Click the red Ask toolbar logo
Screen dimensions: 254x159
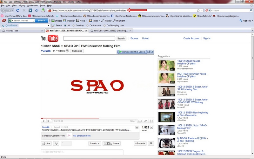(x=4, y=21)
